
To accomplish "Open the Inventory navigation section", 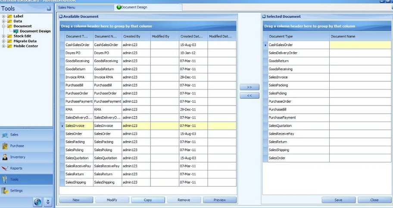I will tap(26, 157).
